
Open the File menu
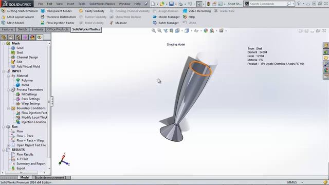tap(40, 4)
